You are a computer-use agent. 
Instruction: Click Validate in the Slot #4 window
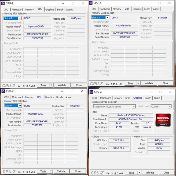(61, 171)
